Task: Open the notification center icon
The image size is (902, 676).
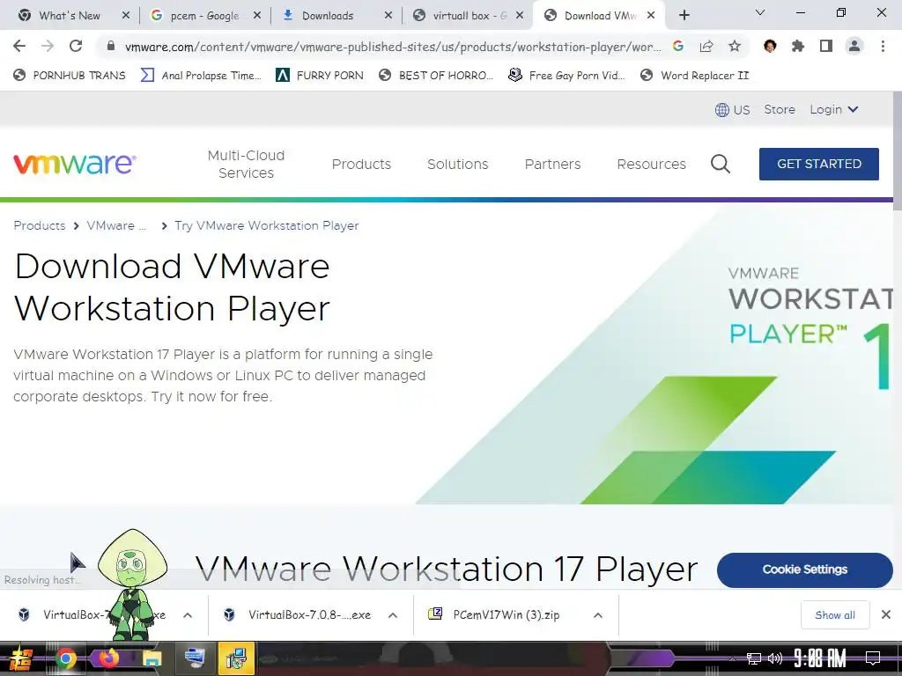Action: (873, 658)
